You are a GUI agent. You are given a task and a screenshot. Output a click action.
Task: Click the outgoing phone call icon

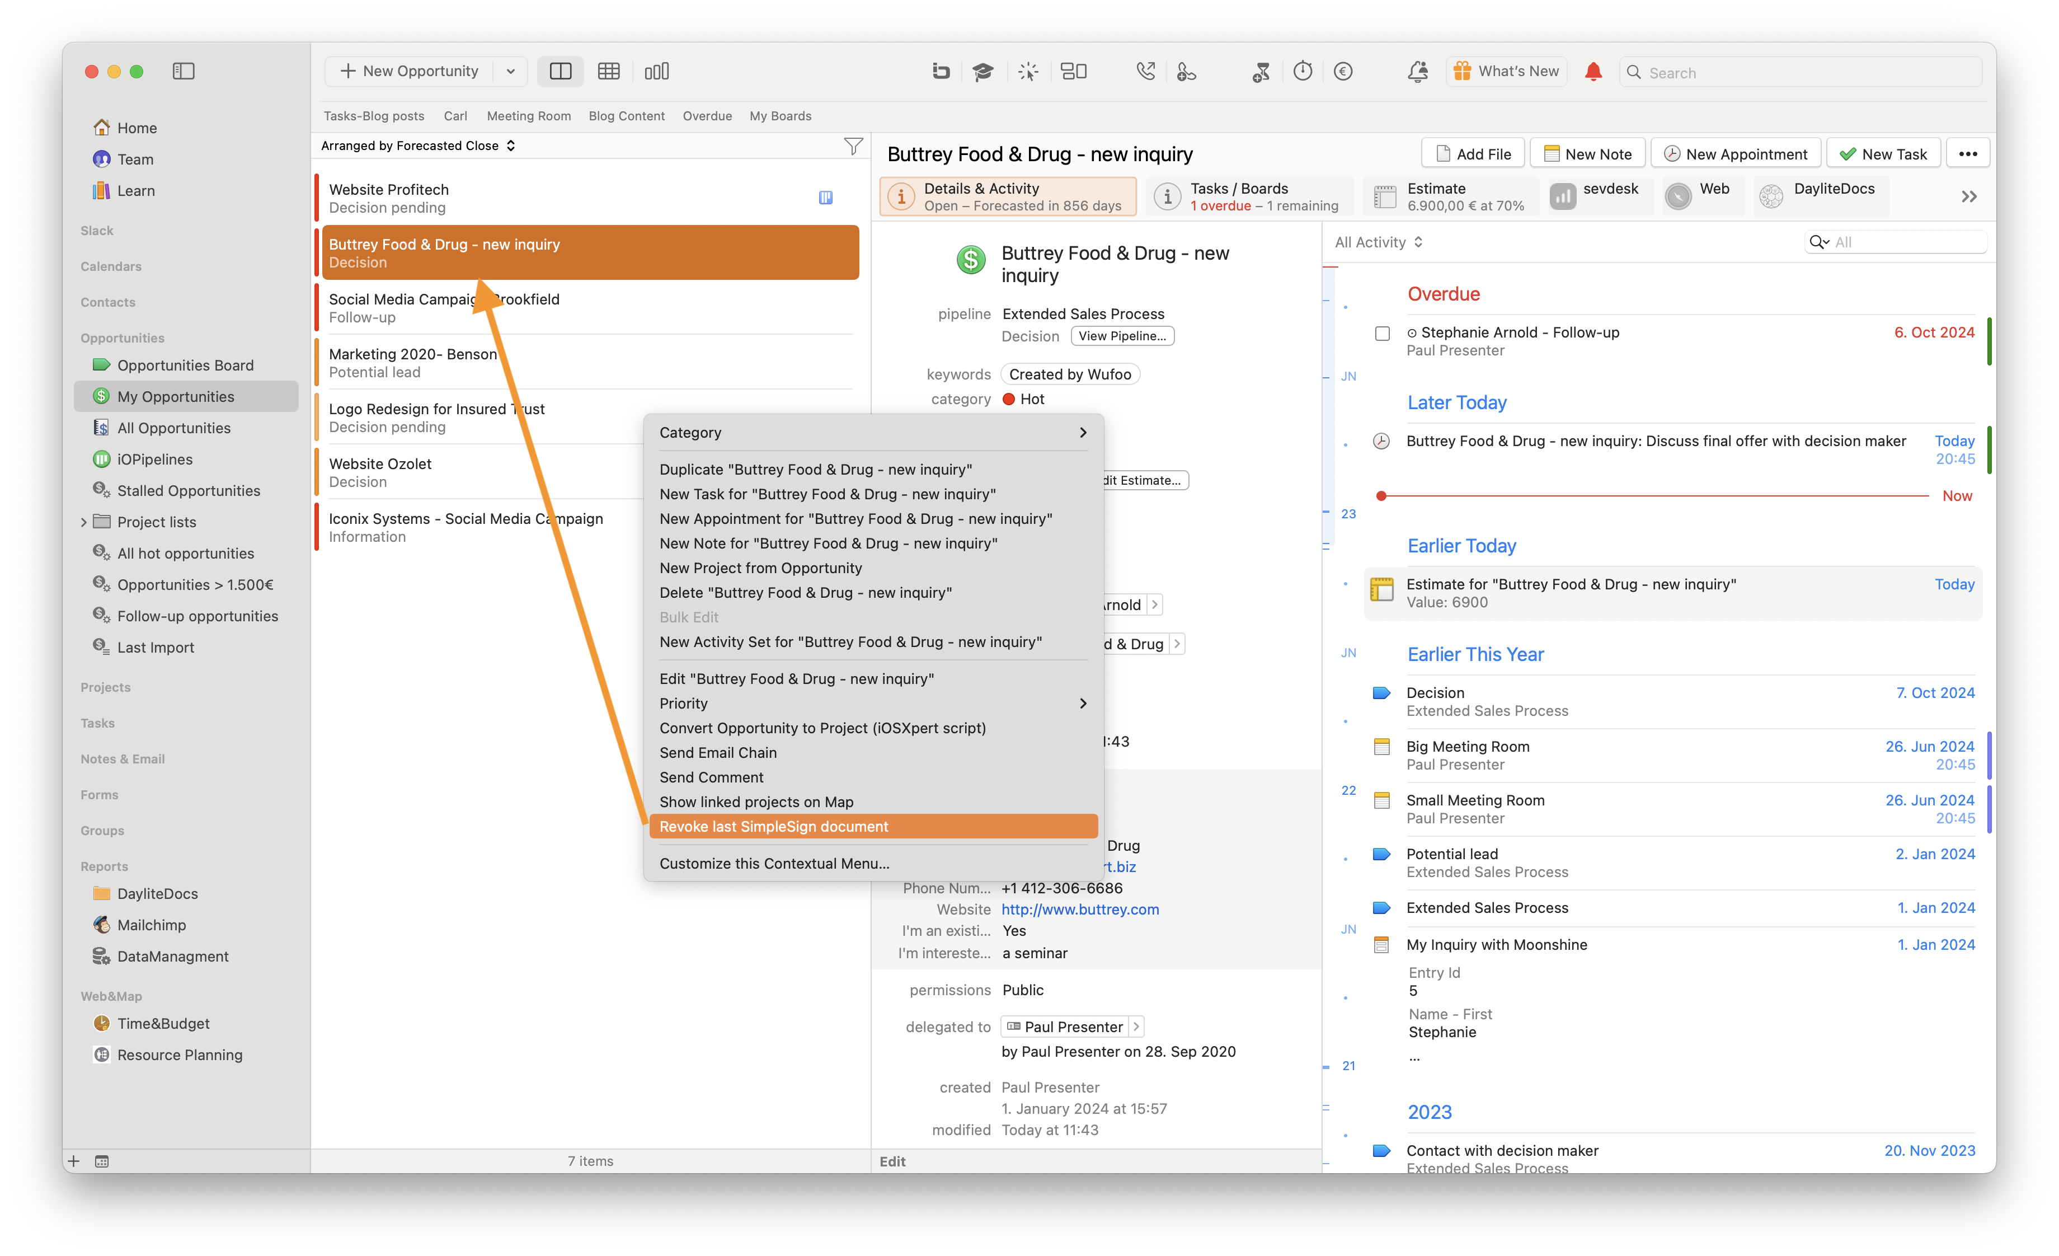tap(1146, 72)
